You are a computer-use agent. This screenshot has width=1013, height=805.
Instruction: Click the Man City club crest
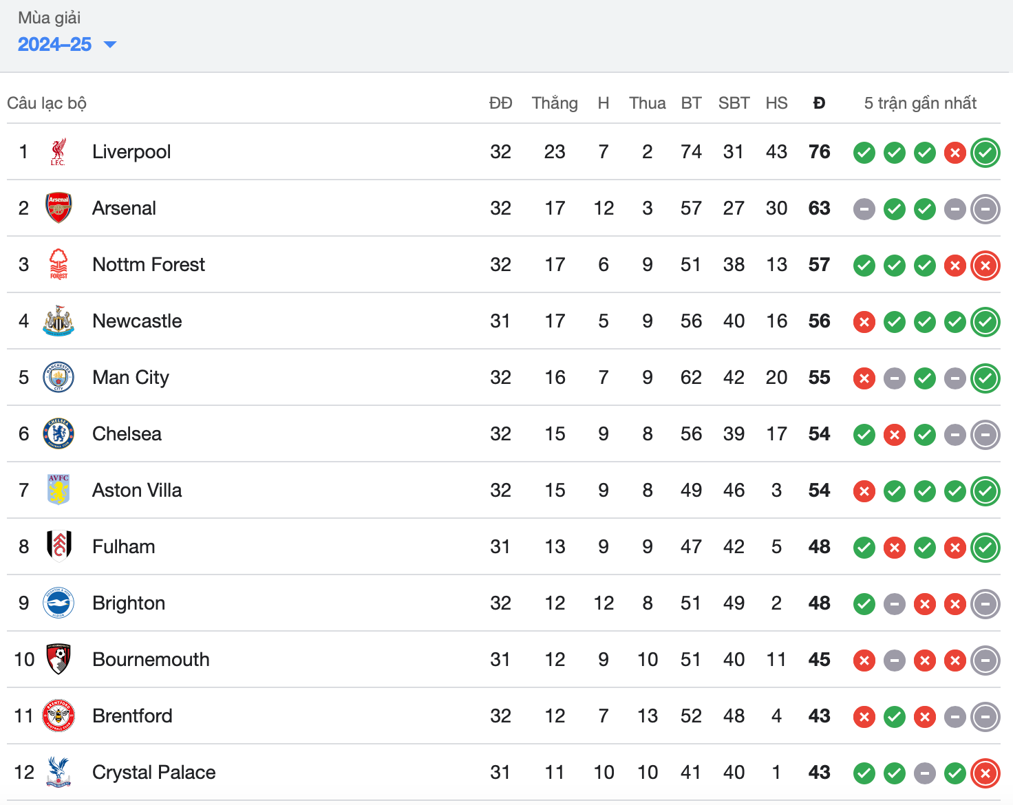[x=58, y=378]
